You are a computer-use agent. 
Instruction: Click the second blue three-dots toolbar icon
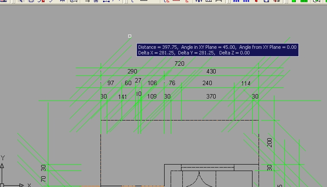(x=246, y=1)
